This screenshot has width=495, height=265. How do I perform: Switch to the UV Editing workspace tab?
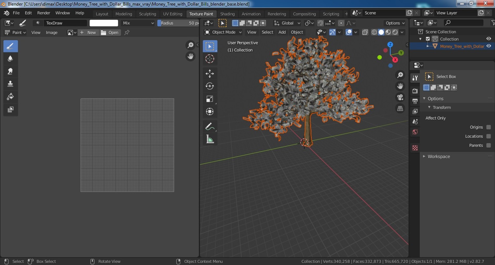pyautogui.click(x=172, y=14)
